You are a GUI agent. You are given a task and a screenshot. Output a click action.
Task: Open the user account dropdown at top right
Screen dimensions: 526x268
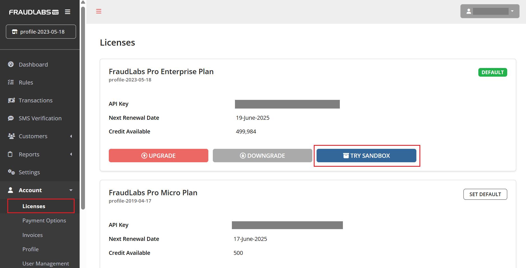click(x=490, y=11)
